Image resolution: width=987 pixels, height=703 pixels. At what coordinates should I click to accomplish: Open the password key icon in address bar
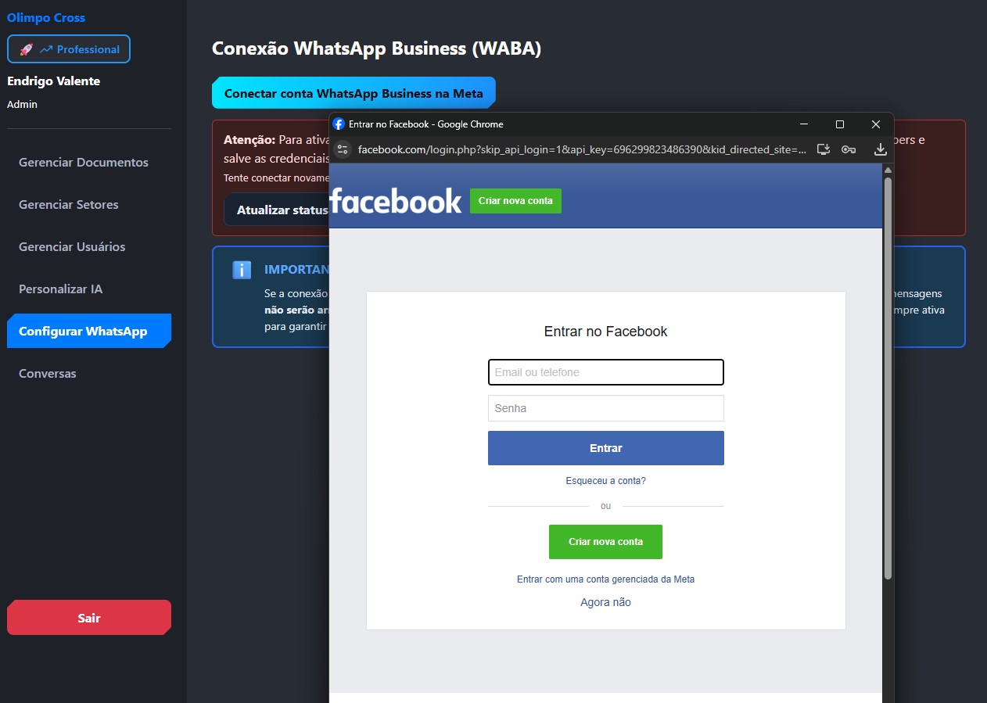click(x=849, y=149)
